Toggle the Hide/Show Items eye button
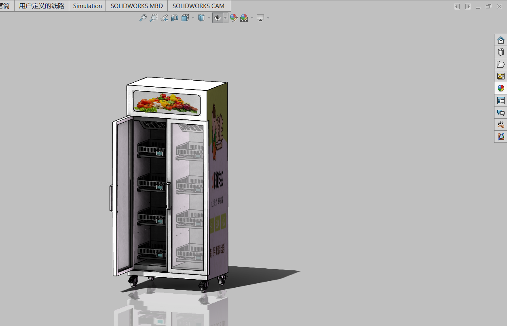The height and width of the screenshot is (326, 507). pyautogui.click(x=218, y=18)
